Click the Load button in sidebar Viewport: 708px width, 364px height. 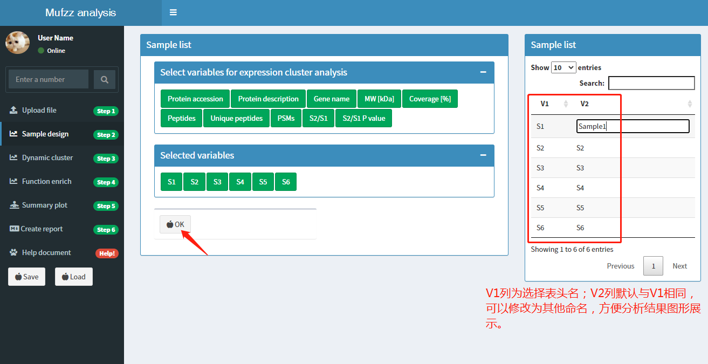tap(74, 277)
